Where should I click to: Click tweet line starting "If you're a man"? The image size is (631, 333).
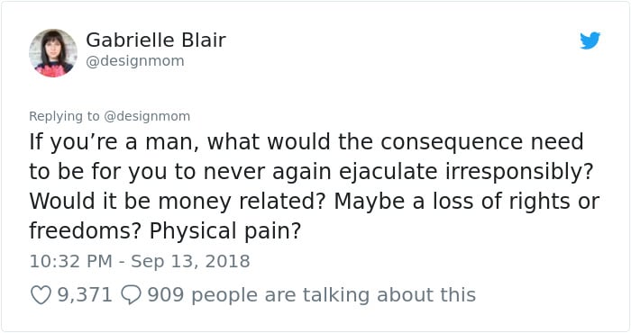[306, 142]
